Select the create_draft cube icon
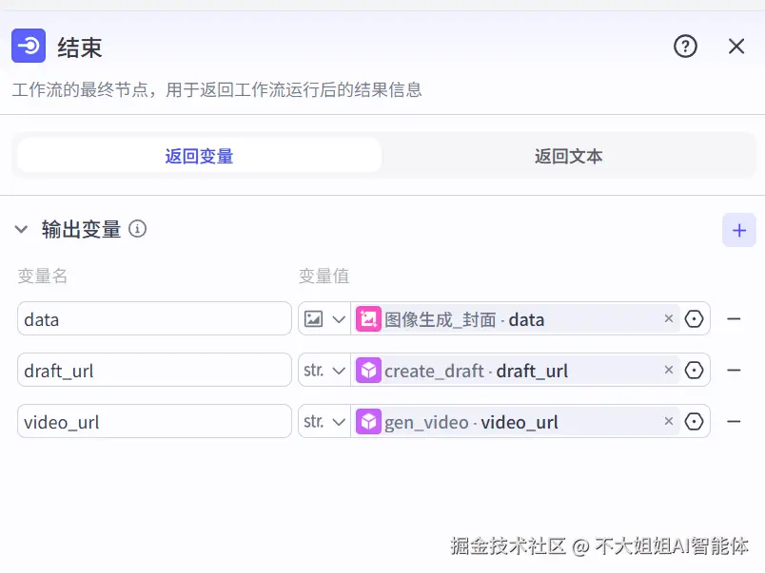765x573 pixels. [x=370, y=370]
